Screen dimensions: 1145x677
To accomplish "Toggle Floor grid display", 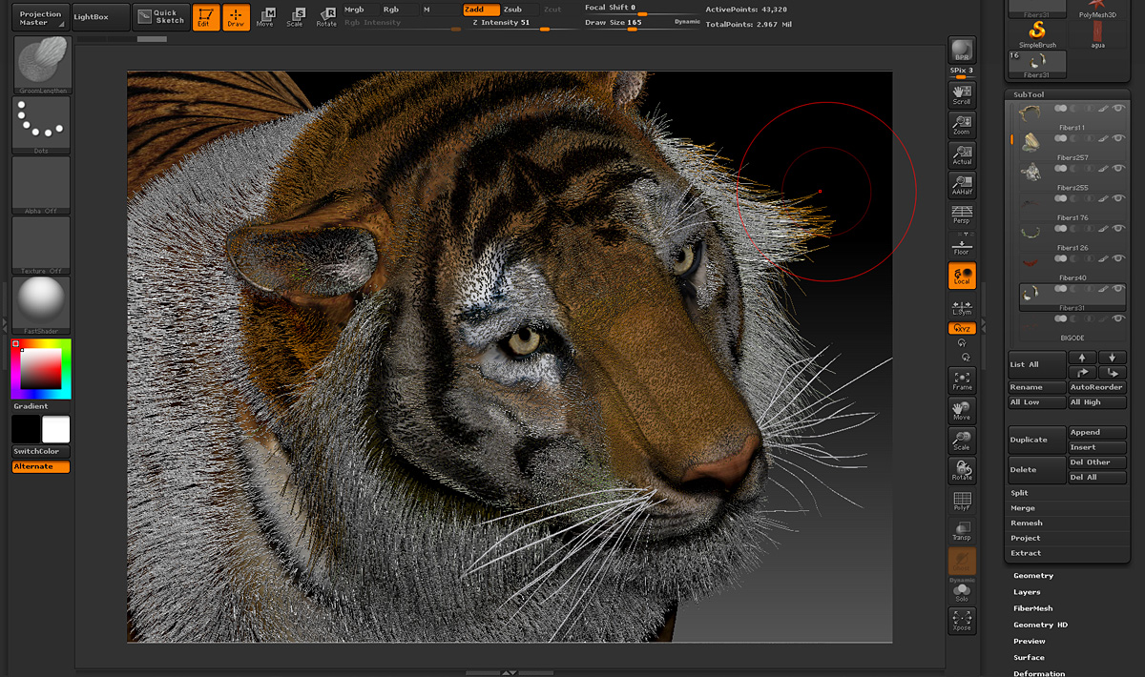I will (x=962, y=244).
